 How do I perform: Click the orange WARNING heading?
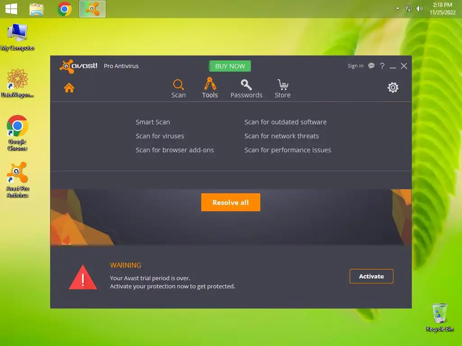click(x=125, y=265)
